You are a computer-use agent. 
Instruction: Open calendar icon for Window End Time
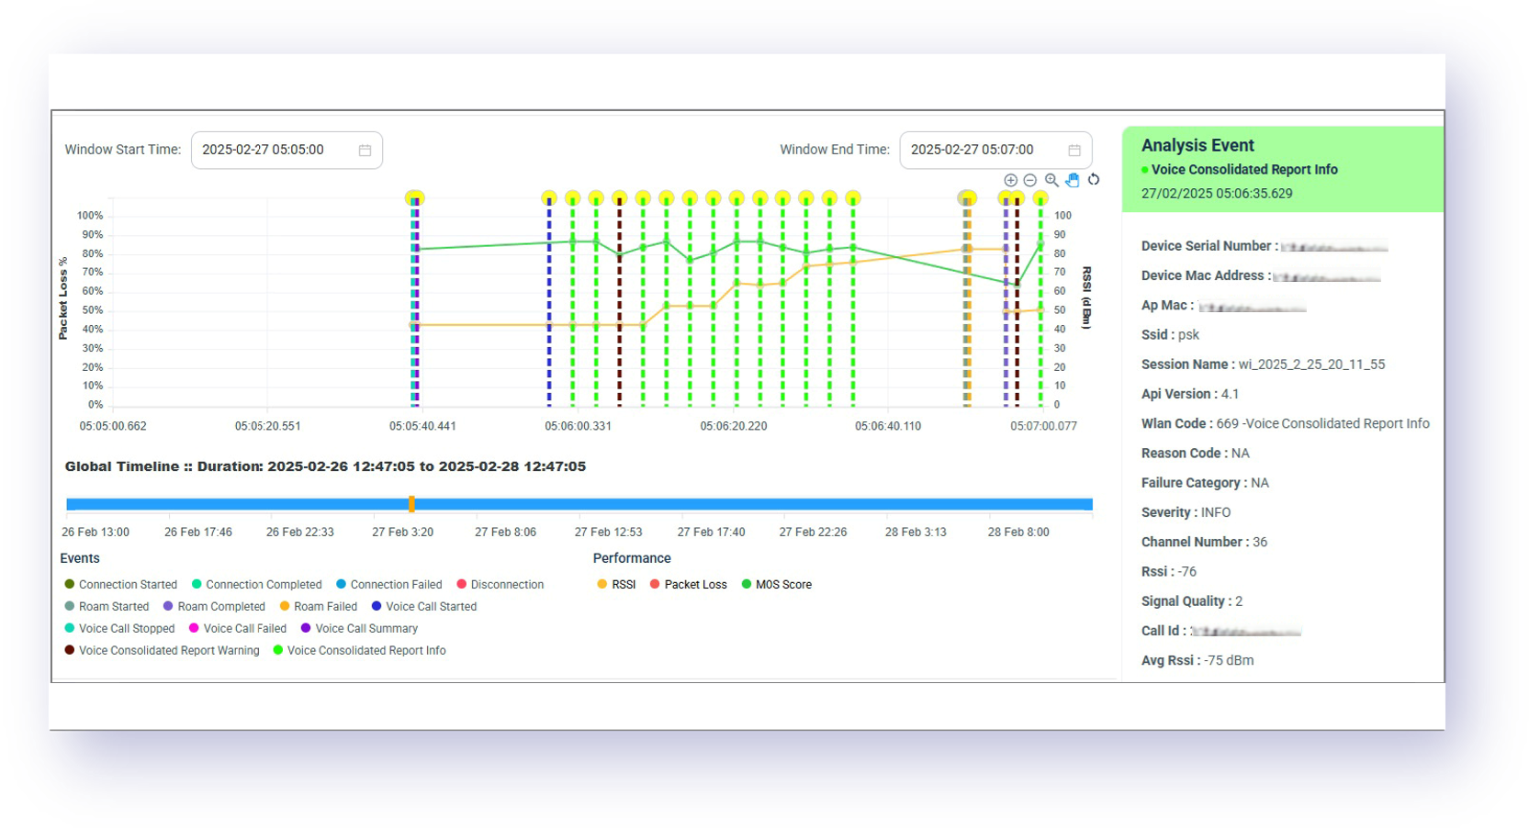(1074, 151)
